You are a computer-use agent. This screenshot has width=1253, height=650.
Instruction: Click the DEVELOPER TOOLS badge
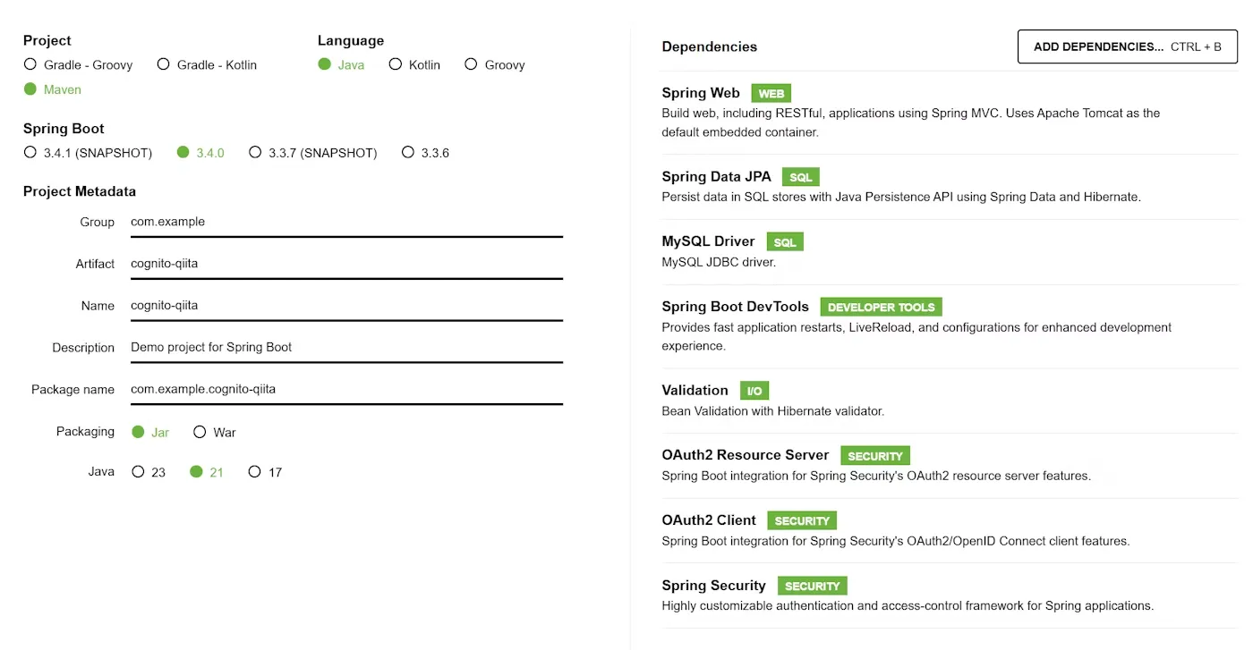881,308
